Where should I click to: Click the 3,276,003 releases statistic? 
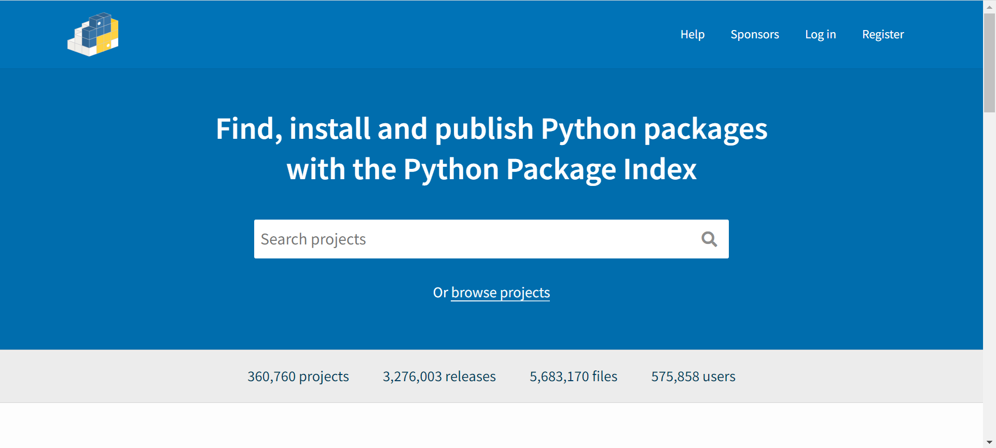(x=439, y=377)
